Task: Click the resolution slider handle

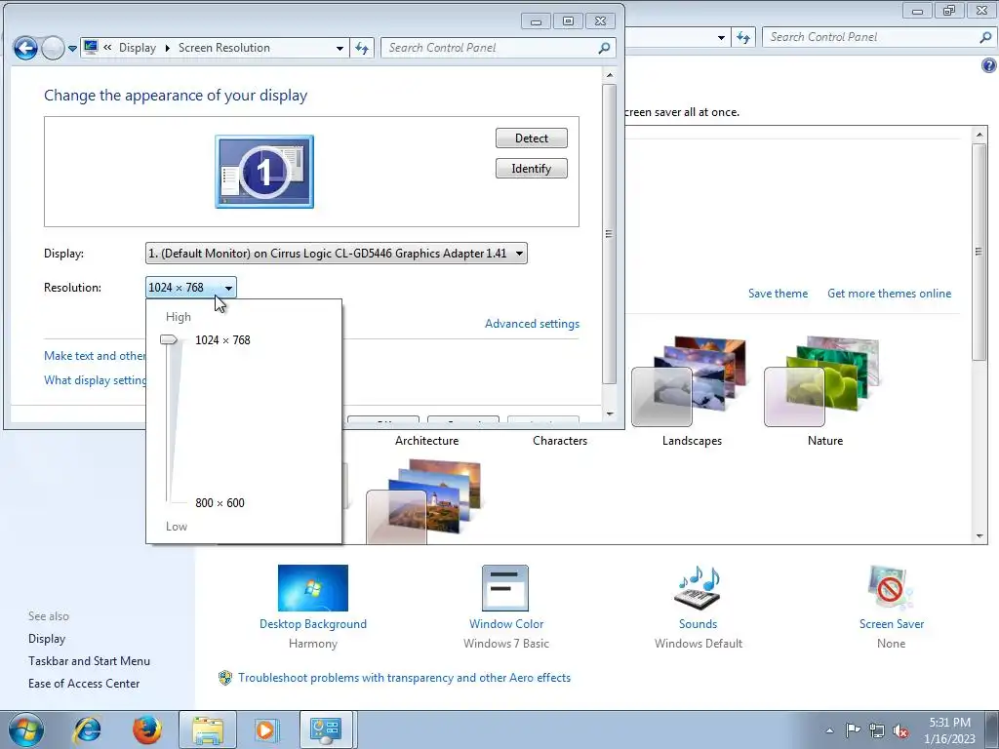Action: [x=169, y=340]
